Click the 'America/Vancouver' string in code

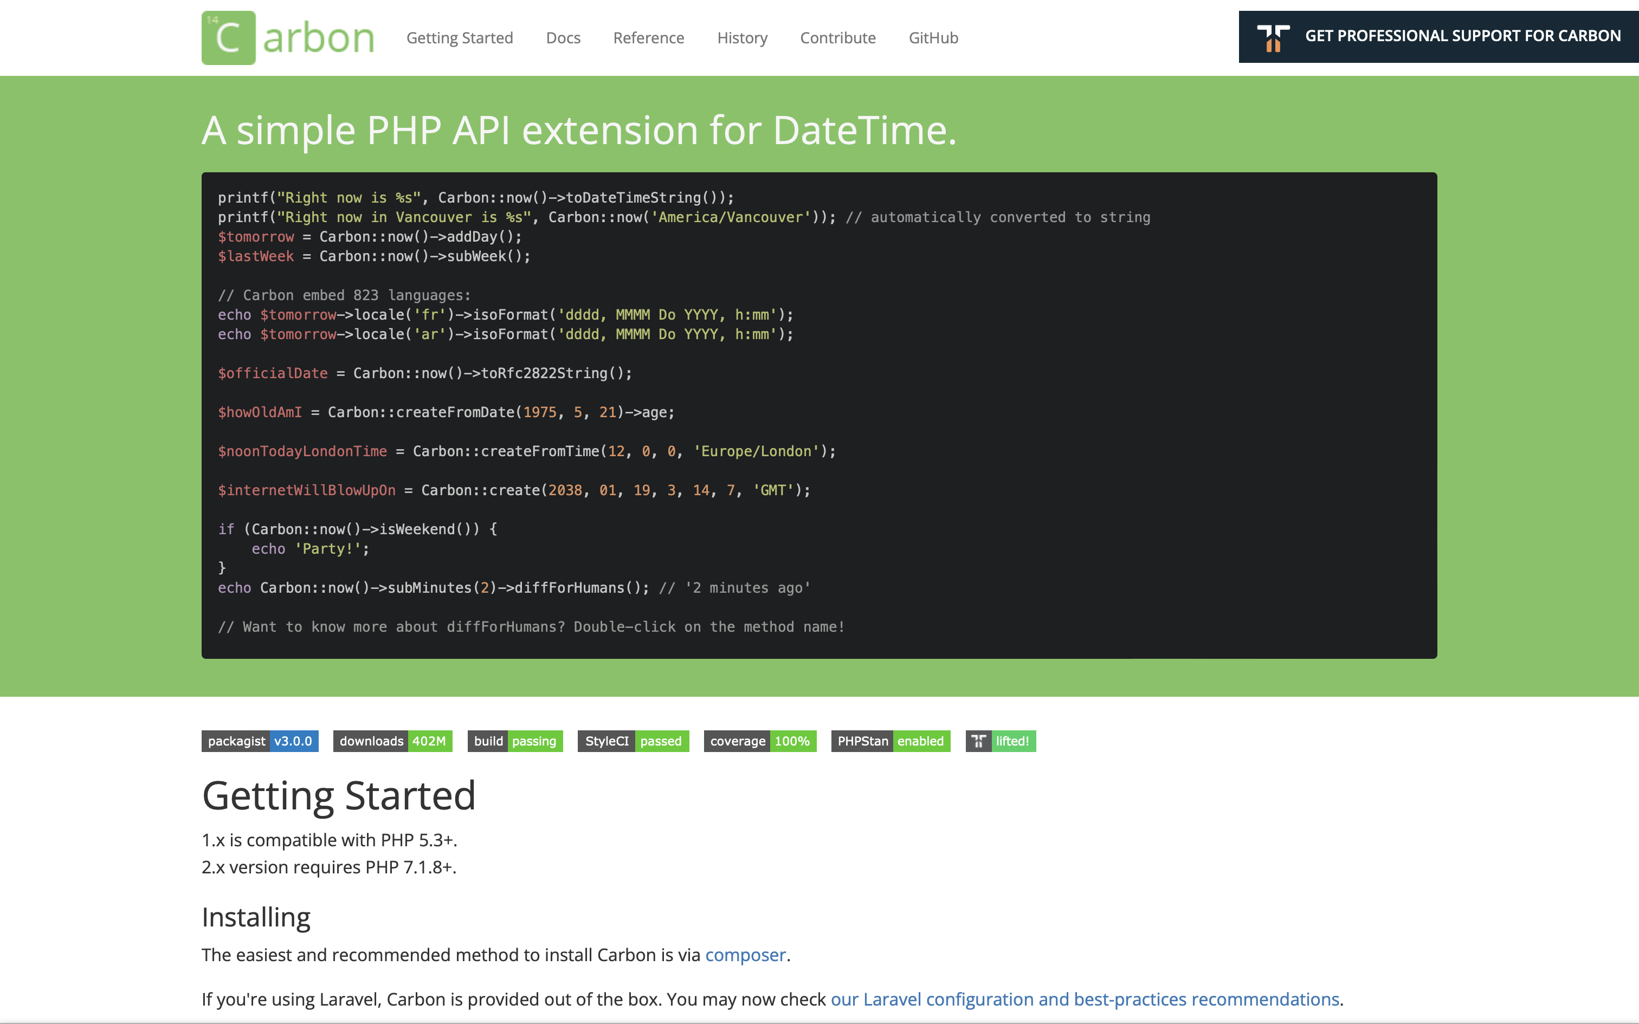click(731, 217)
